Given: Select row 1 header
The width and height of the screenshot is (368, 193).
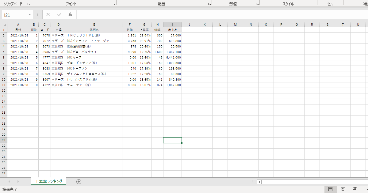Looking at the screenshot, I should pos(4,30).
